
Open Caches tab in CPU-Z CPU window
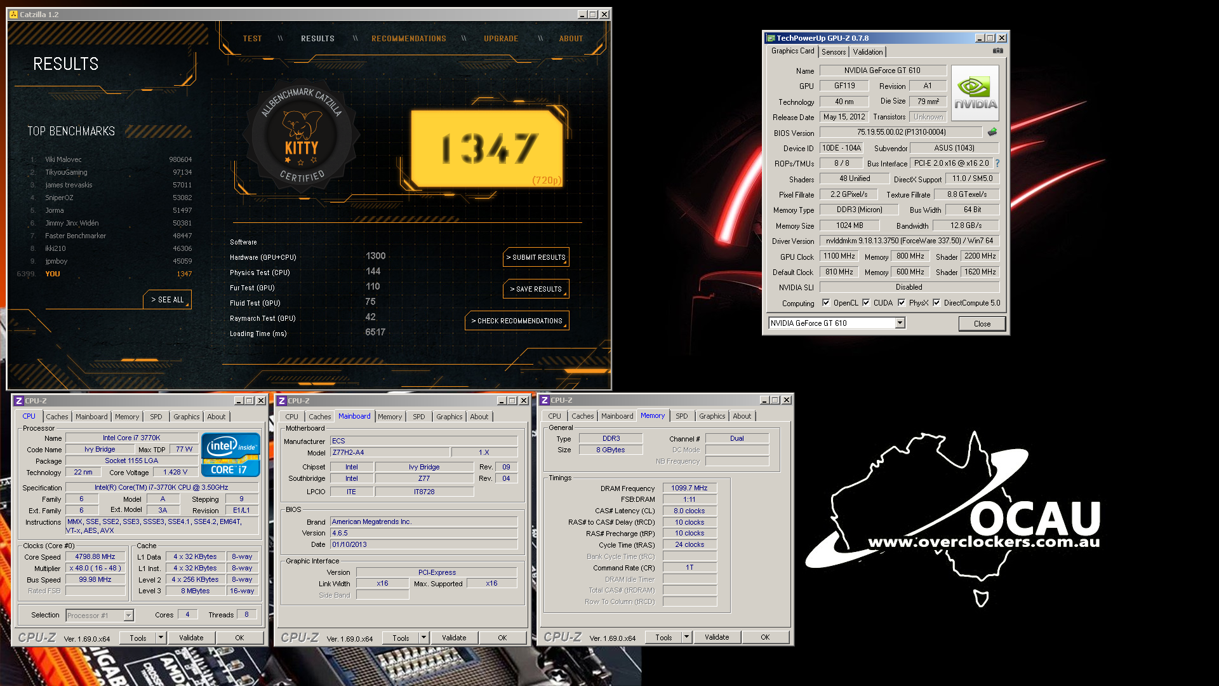point(57,417)
